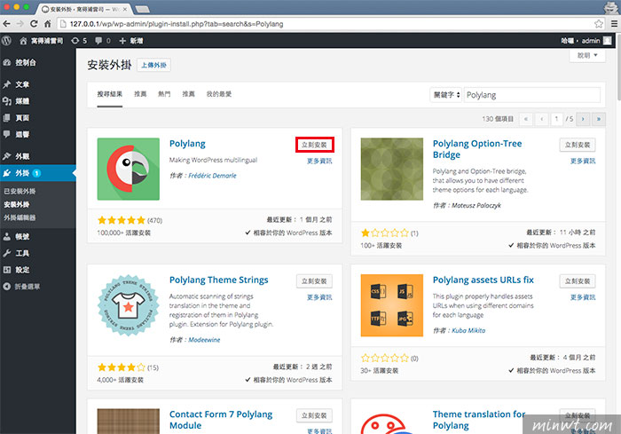Open updates icon showing 5
This screenshot has width=621, height=434.
(79, 41)
